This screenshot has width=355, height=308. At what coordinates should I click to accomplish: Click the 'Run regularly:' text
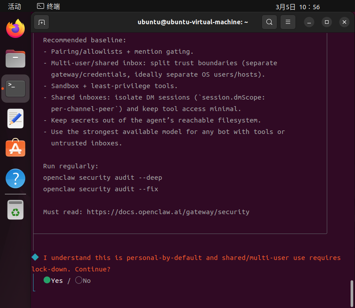pyautogui.click(x=71, y=166)
